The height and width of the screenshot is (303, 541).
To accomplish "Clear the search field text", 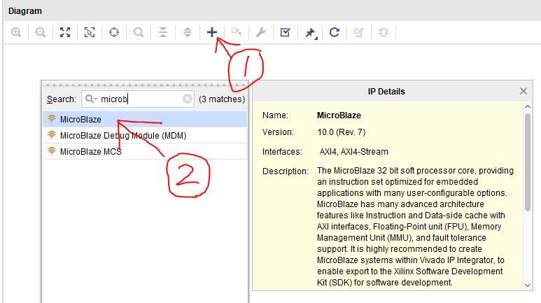I will [188, 99].
